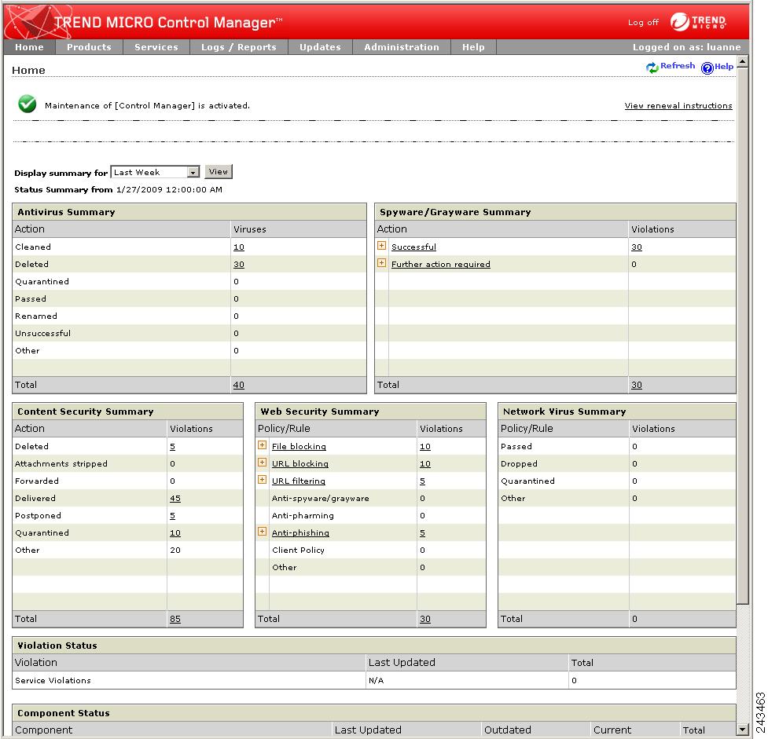Expand the Successful spyware summary entry
Viewport: 768px width, 739px height.
pos(382,246)
